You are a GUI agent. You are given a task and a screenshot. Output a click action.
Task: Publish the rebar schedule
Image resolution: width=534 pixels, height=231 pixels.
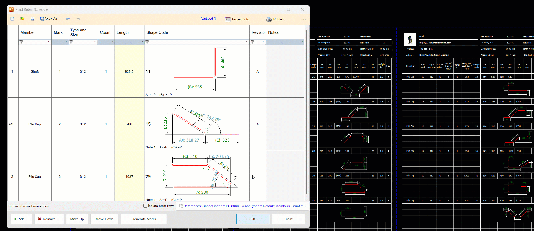(x=275, y=19)
